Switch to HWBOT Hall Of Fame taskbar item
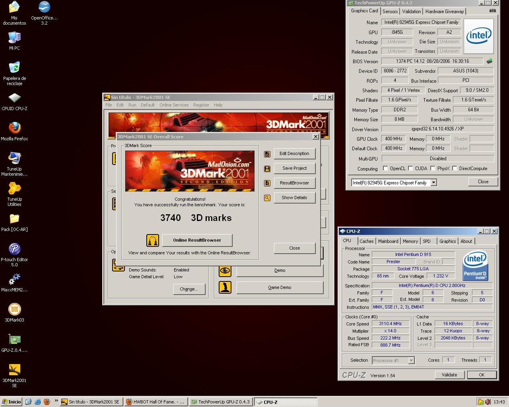This screenshot has width=509, height=407. (x=156, y=402)
